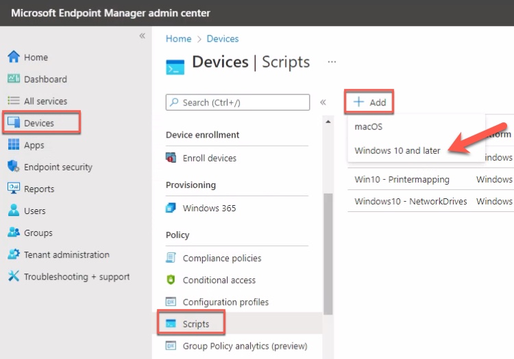Click the Home icon in left navigation
Viewport: 514px width, 359px height.
[14, 57]
